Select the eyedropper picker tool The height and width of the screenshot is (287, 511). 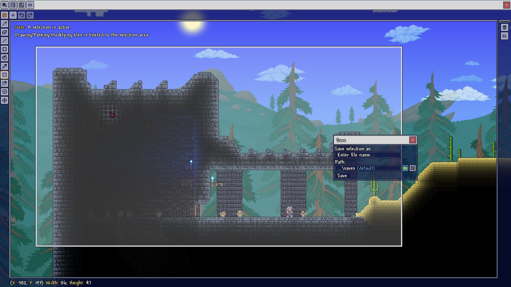point(5,66)
